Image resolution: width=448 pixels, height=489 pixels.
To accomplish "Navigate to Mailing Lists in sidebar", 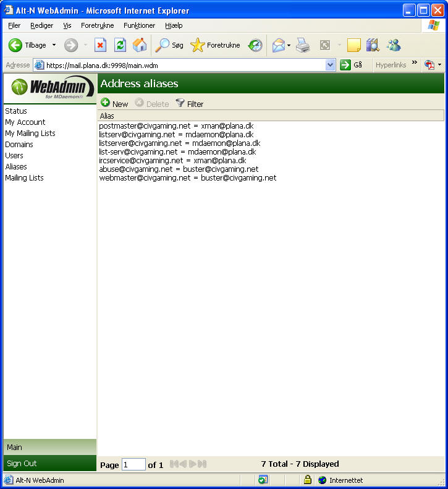I will coord(24,178).
